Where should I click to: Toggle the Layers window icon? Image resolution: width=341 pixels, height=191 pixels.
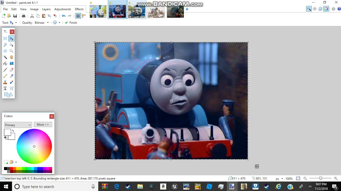(320, 9)
